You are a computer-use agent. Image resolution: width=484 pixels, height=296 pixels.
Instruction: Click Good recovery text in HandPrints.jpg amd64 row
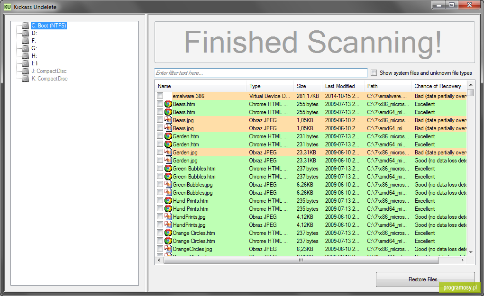tap(440, 225)
